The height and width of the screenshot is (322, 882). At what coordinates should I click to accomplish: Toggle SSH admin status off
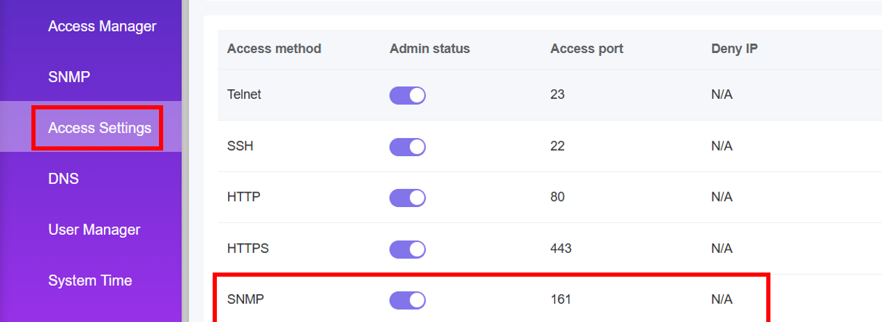click(x=407, y=146)
